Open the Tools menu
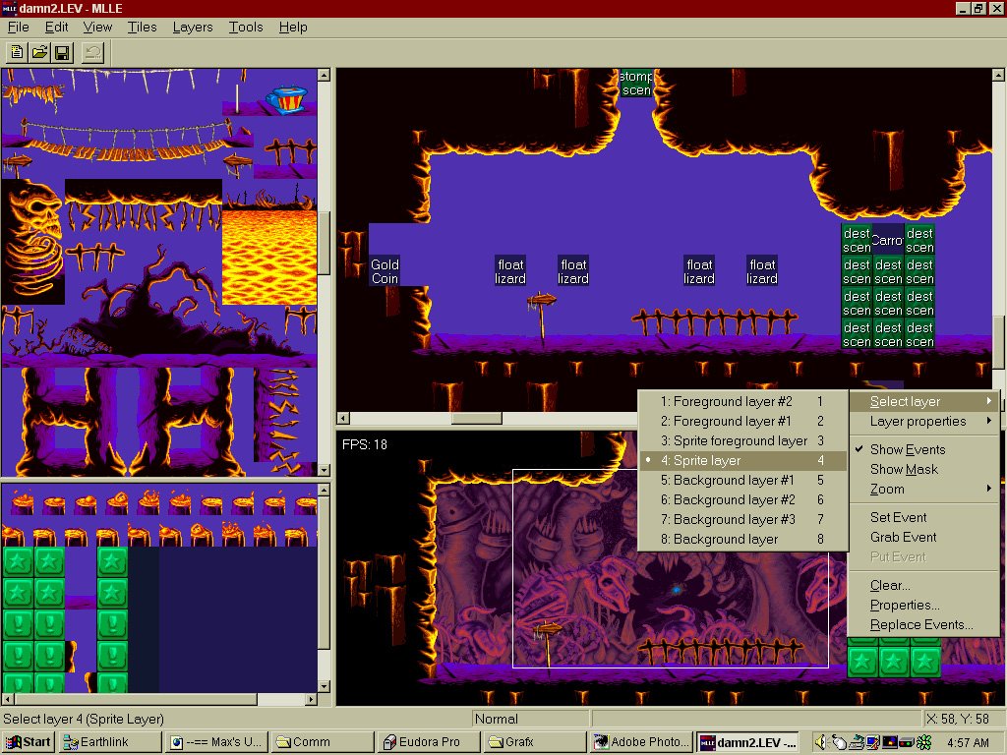The image size is (1007, 755). point(246,27)
